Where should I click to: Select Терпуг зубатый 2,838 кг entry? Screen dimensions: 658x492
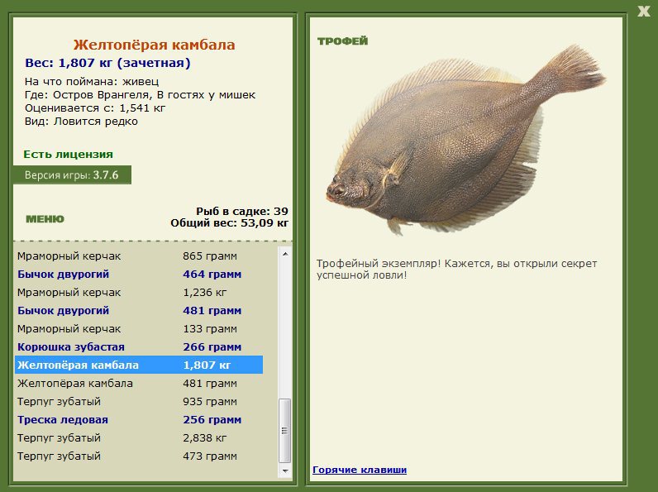[x=138, y=438]
